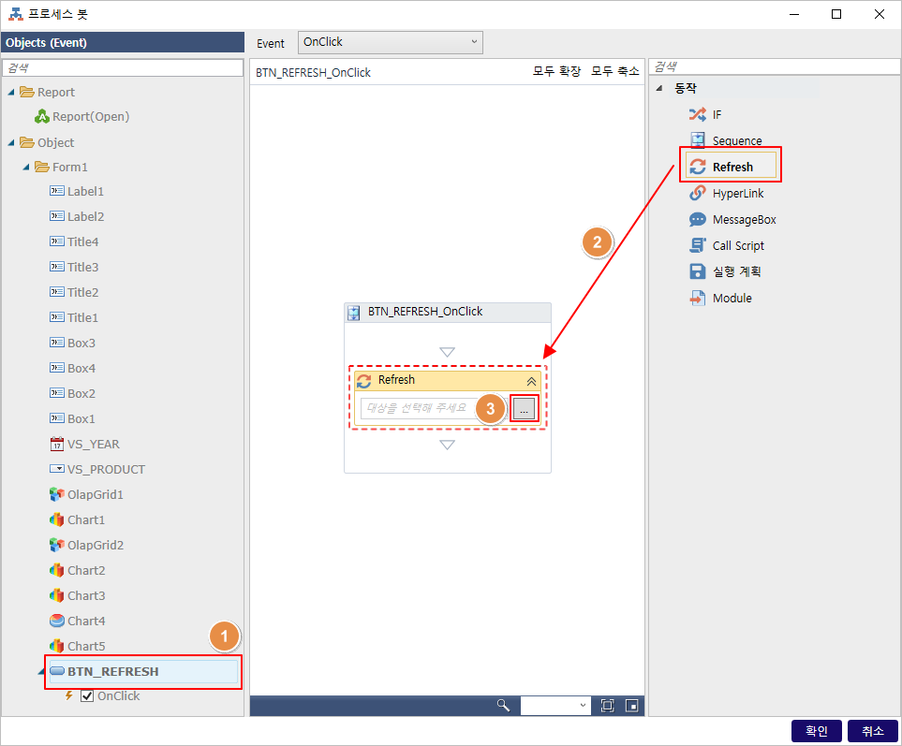Select Title2 in the object tree
The image size is (902, 746).
coord(82,293)
